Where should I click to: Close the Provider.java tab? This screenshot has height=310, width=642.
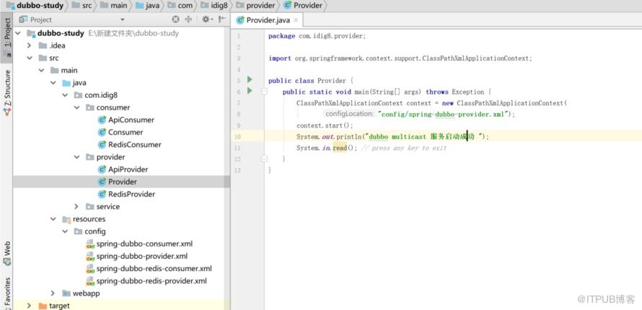296,20
